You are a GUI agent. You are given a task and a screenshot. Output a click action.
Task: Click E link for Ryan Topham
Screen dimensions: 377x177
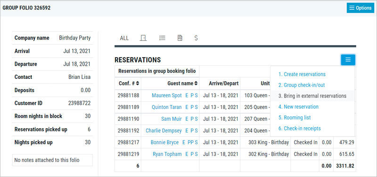(x=187, y=154)
